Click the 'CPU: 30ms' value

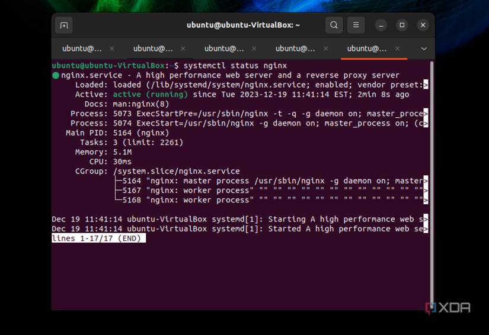[122, 162]
